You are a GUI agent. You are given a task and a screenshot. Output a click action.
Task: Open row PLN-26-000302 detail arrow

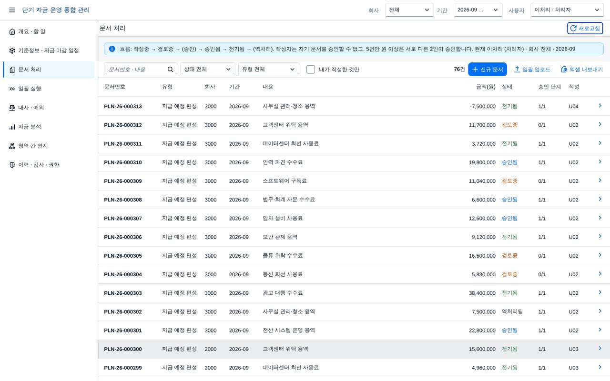pos(600,311)
